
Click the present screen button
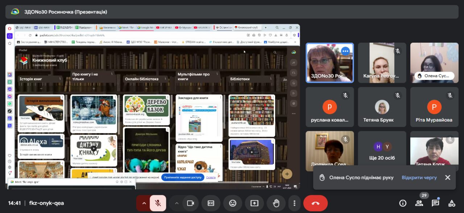coord(254,203)
